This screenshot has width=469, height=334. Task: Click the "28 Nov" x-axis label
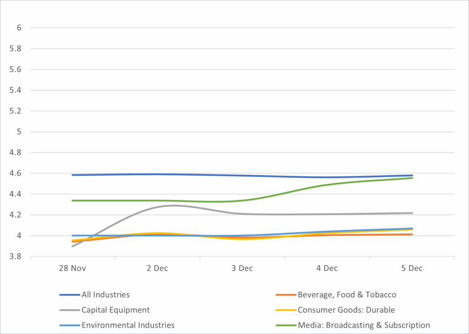point(72,268)
